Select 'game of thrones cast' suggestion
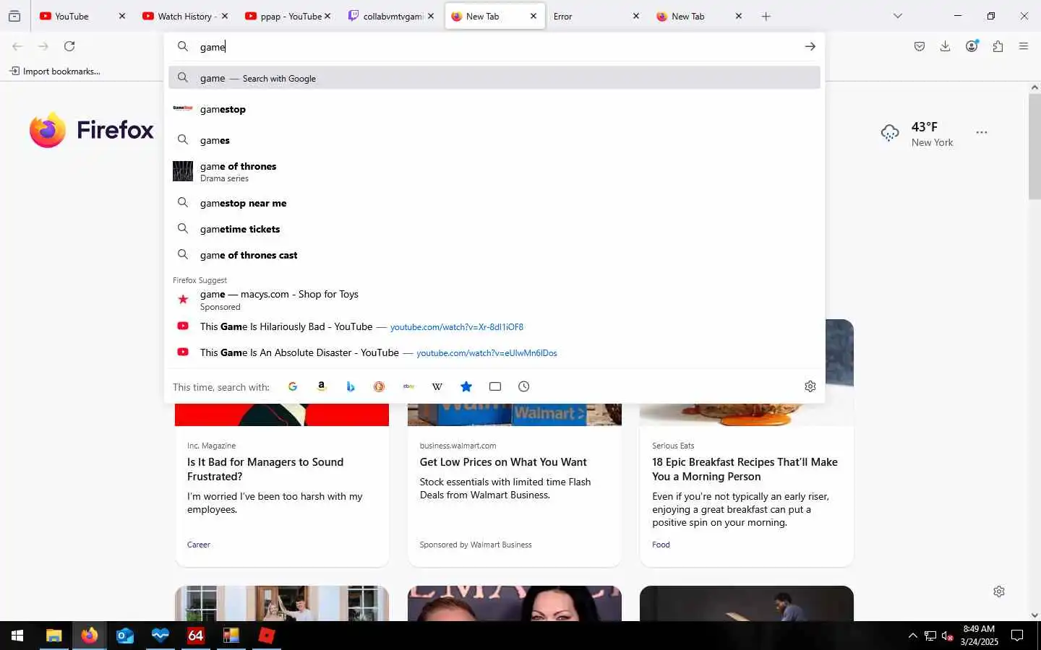 (x=494, y=255)
